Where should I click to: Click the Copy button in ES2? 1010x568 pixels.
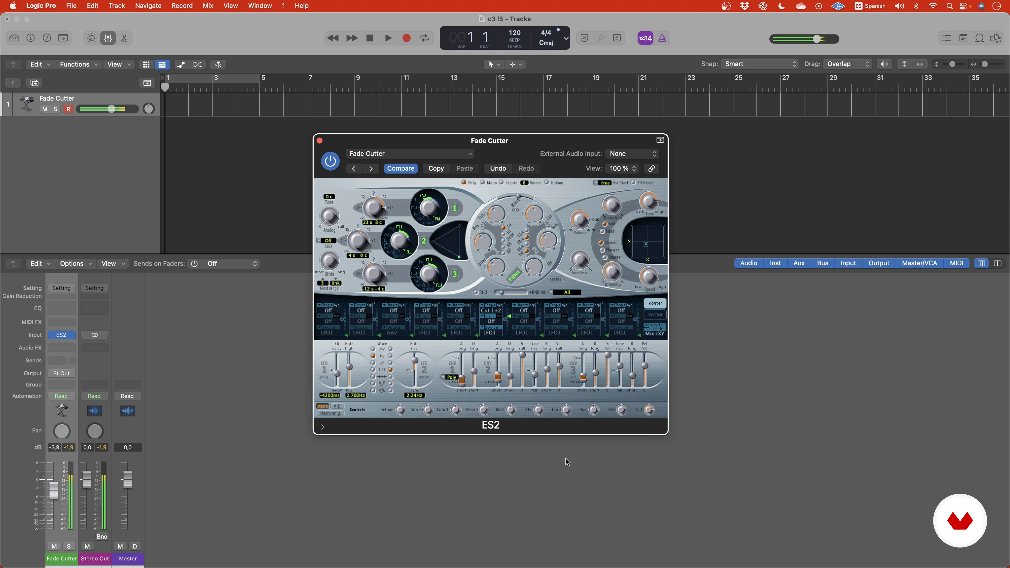[x=436, y=169]
